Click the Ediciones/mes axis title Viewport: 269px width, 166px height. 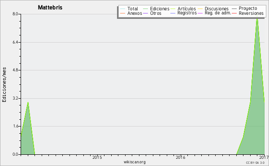(4, 85)
